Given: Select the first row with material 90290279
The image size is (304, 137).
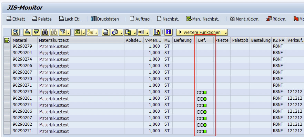Looking at the screenshot, I should [7, 47].
